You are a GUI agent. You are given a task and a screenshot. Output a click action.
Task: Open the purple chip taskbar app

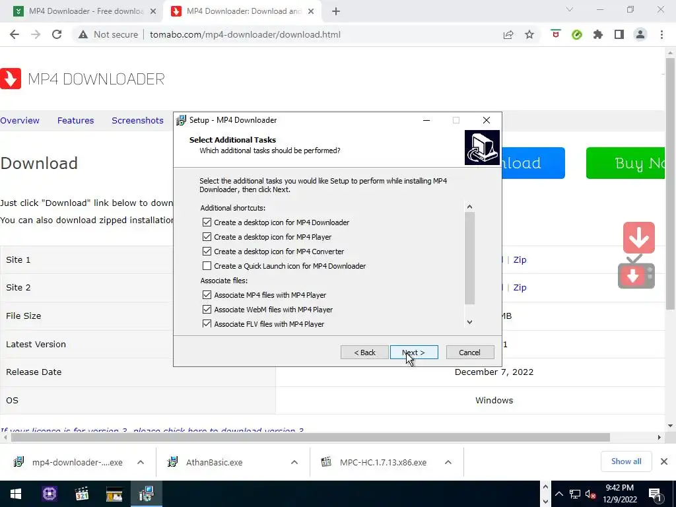point(49,494)
